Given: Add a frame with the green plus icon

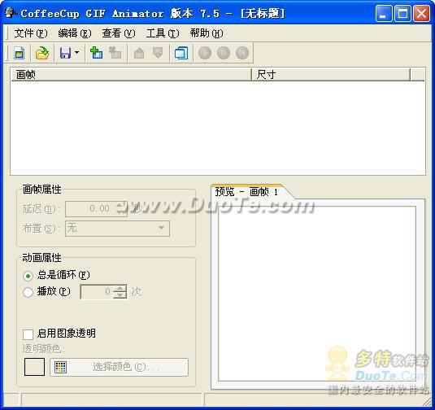Looking at the screenshot, I should 96,52.
